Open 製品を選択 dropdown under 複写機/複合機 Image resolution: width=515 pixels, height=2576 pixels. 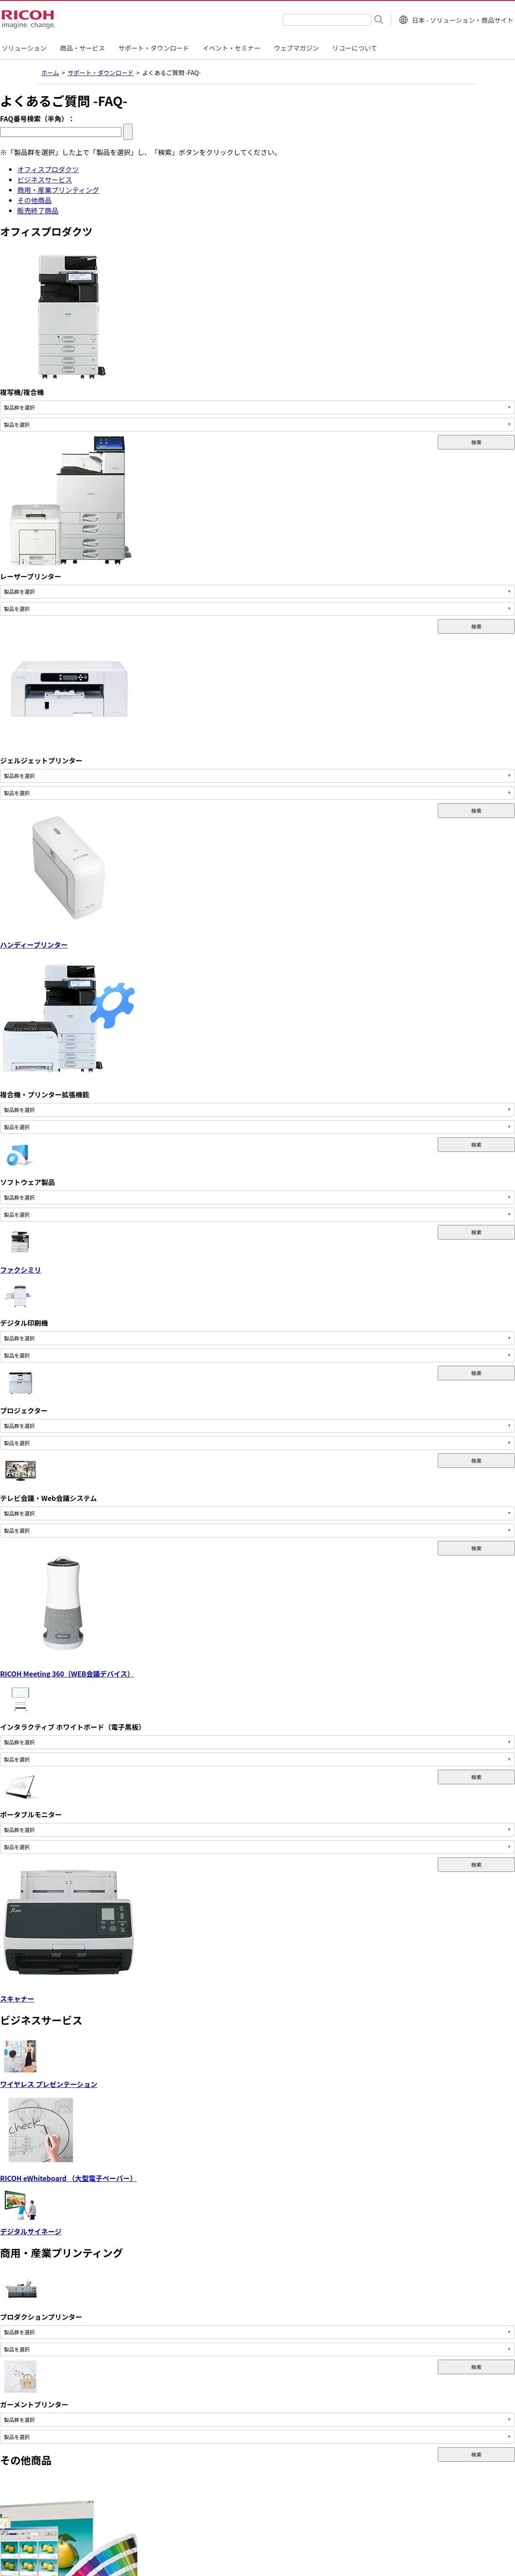coord(257,424)
